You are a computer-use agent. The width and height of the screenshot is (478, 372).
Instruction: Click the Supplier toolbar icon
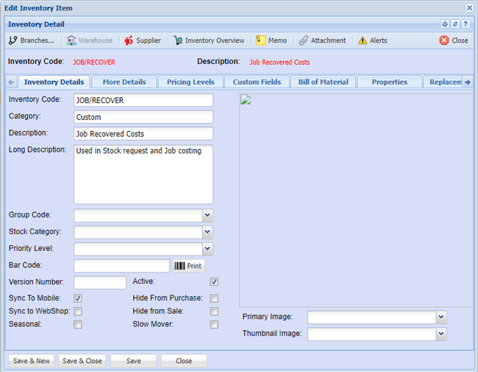(x=142, y=41)
